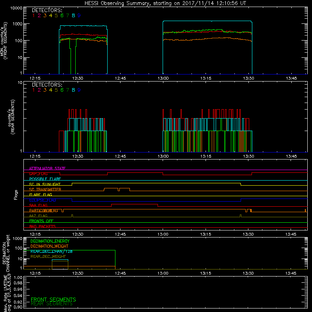This screenshot has width=312, height=312.
Task: Click the 10000 y-axis tick label
Action: [16, 8]
